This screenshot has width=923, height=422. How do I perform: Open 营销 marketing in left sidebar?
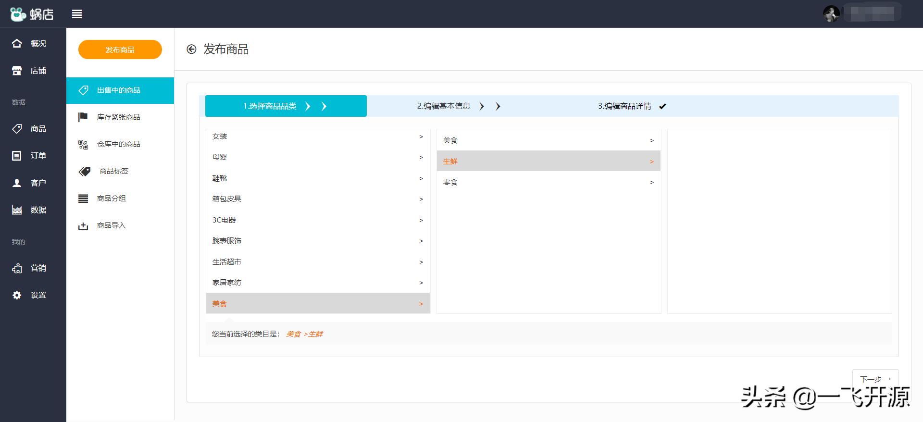pyautogui.click(x=30, y=268)
